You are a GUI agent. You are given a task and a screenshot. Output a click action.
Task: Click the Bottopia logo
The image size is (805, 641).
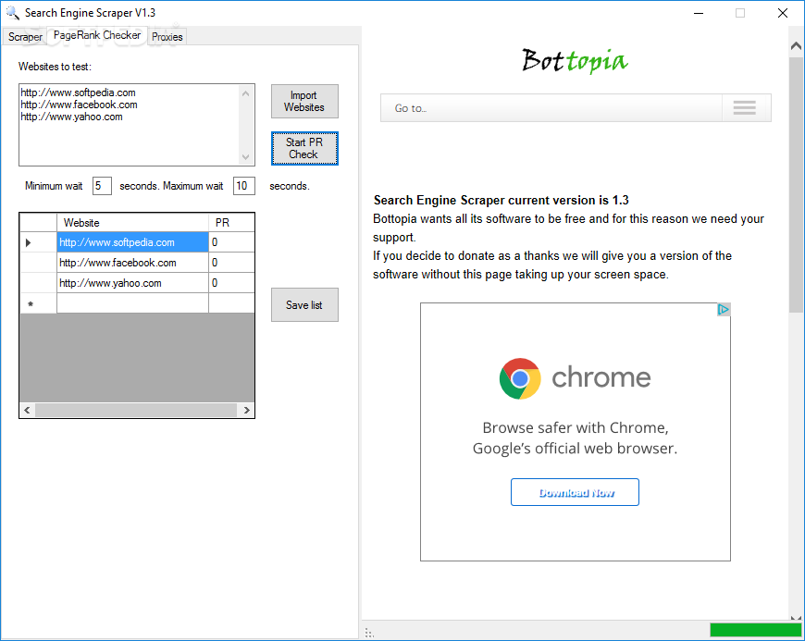click(575, 61)
